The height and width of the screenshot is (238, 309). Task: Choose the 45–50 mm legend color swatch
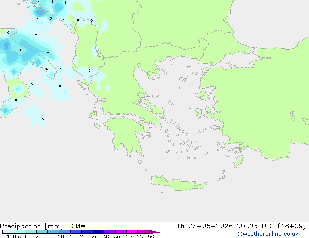[143, 232]
